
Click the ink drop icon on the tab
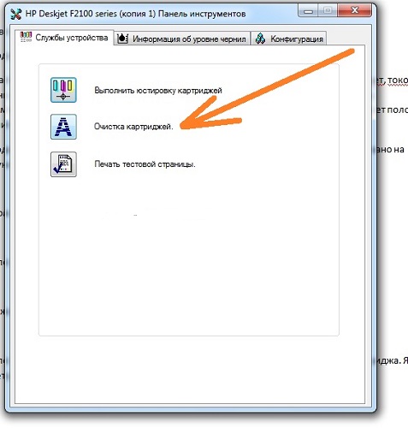point(122,39)
